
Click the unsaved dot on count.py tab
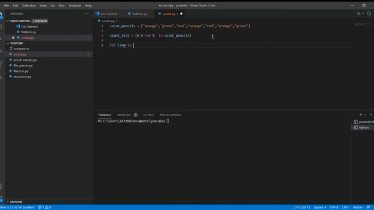[181, 14]
